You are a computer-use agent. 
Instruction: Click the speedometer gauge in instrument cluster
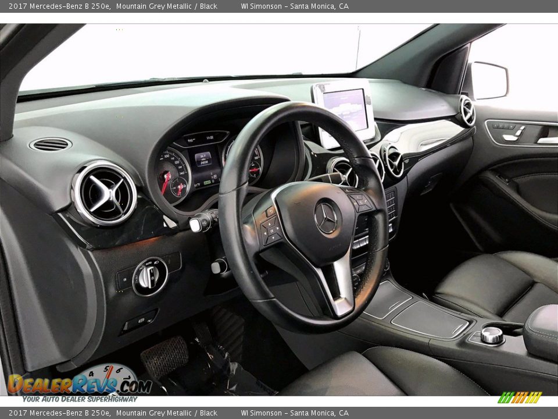coord(173,174)
